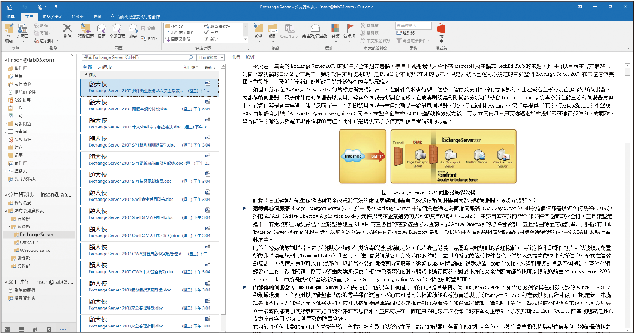
Task: Click the Outlook send/receive icon in title bar
Action: coord(10,7)
